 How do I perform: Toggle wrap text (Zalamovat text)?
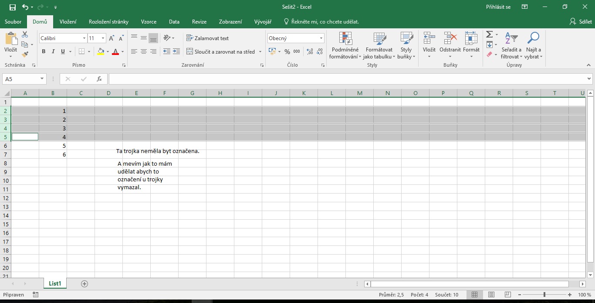point(207,38)
